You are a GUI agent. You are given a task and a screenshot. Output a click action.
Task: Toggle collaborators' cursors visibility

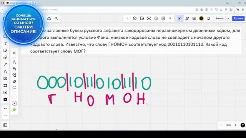click(180, 18)
